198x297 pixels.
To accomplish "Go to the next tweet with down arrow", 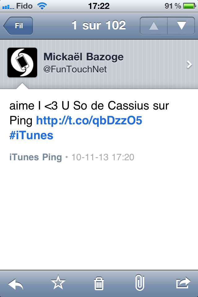I will 181,26.
